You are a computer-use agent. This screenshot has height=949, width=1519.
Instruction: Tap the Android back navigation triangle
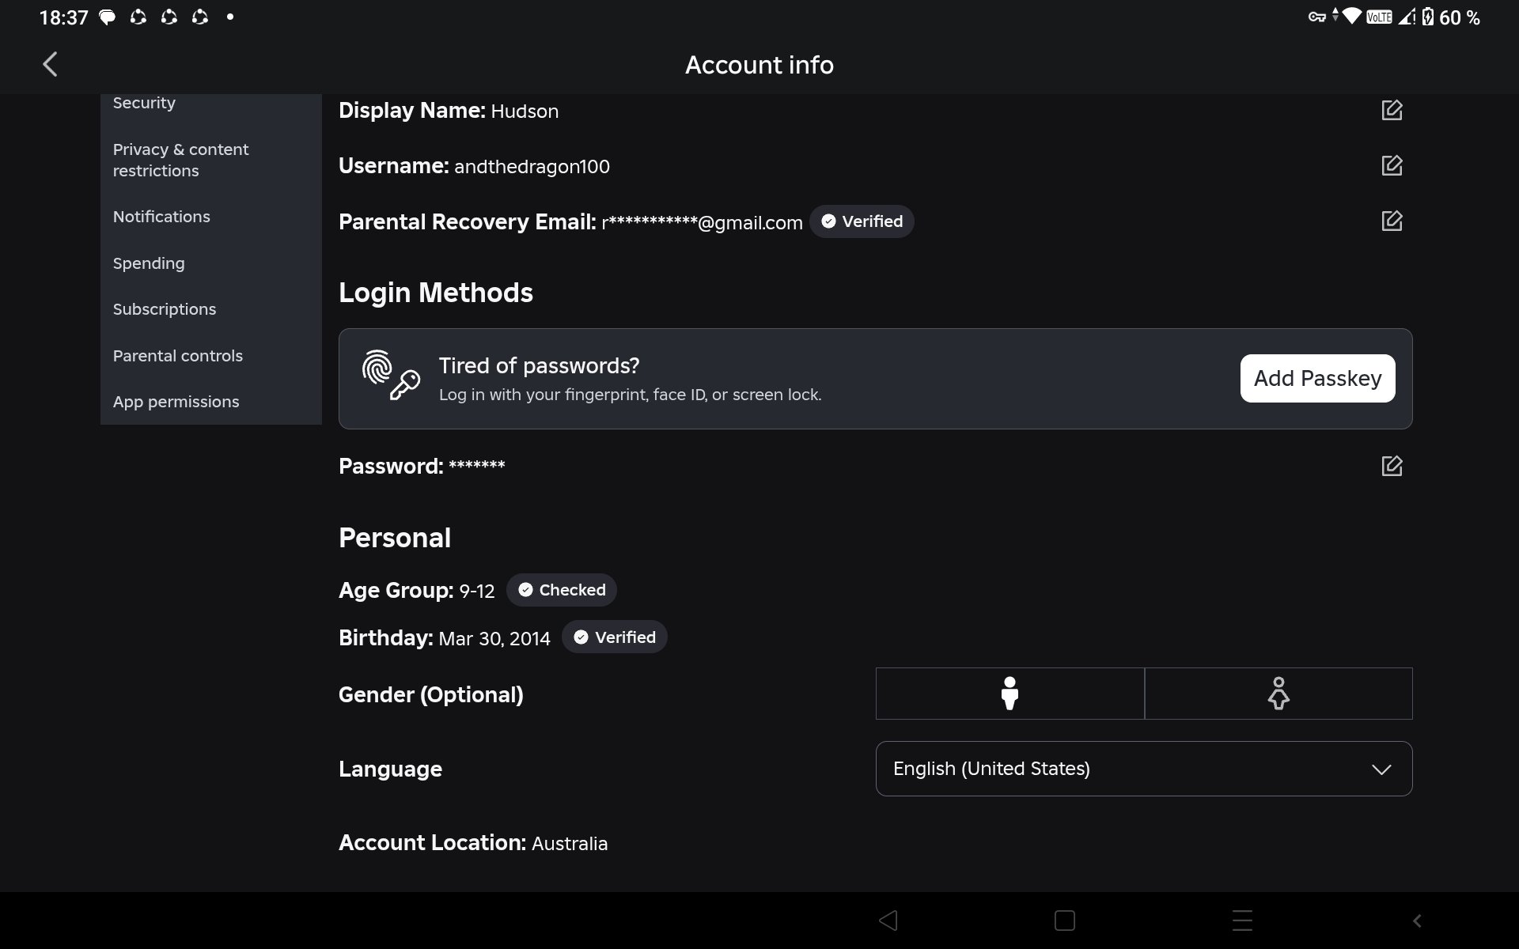tap(888, 921)
